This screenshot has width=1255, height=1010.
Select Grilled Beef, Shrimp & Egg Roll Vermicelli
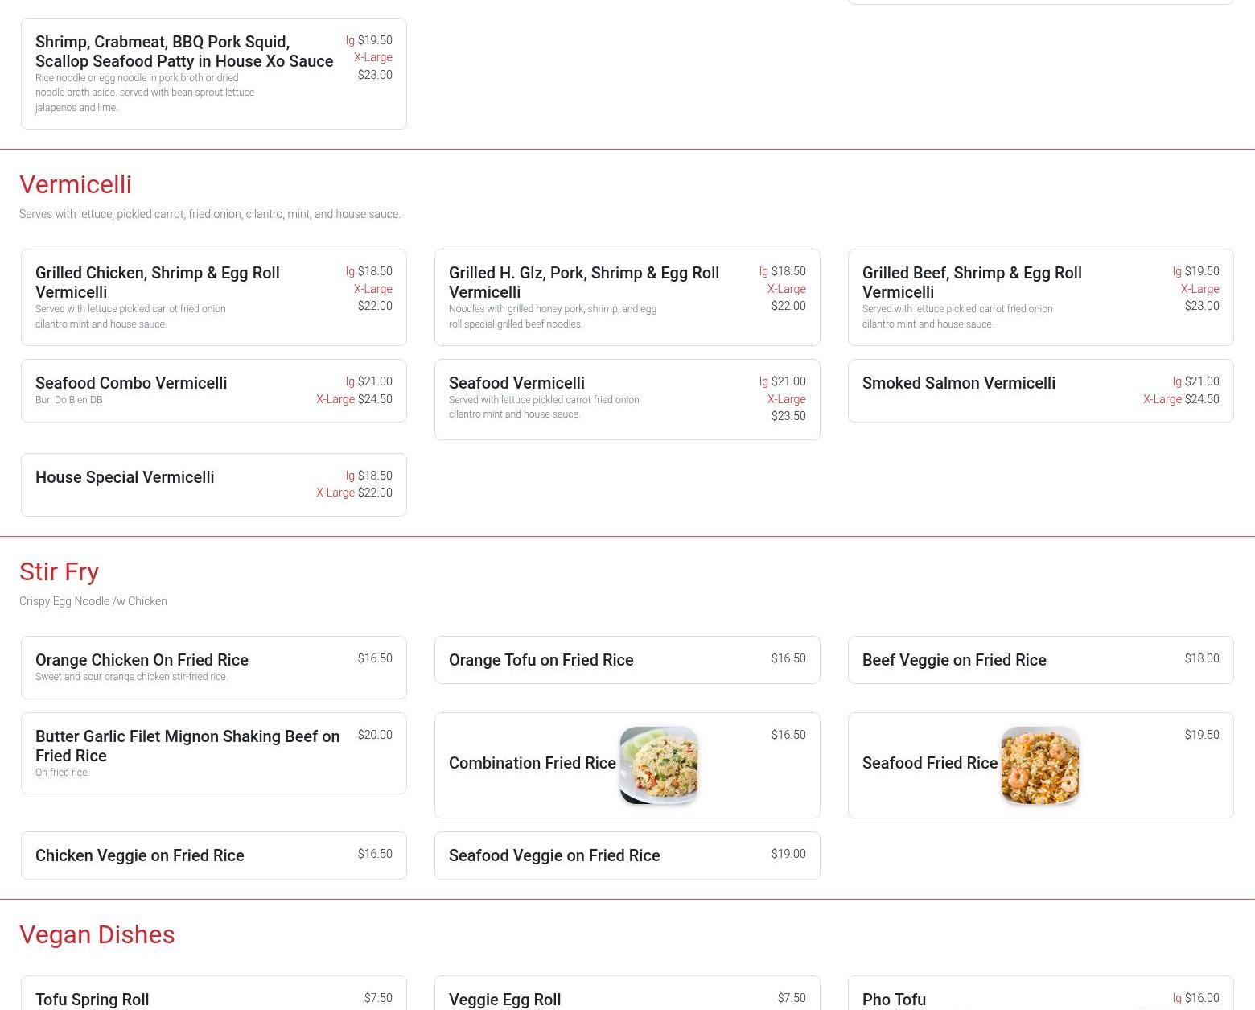pos(1041,297)
